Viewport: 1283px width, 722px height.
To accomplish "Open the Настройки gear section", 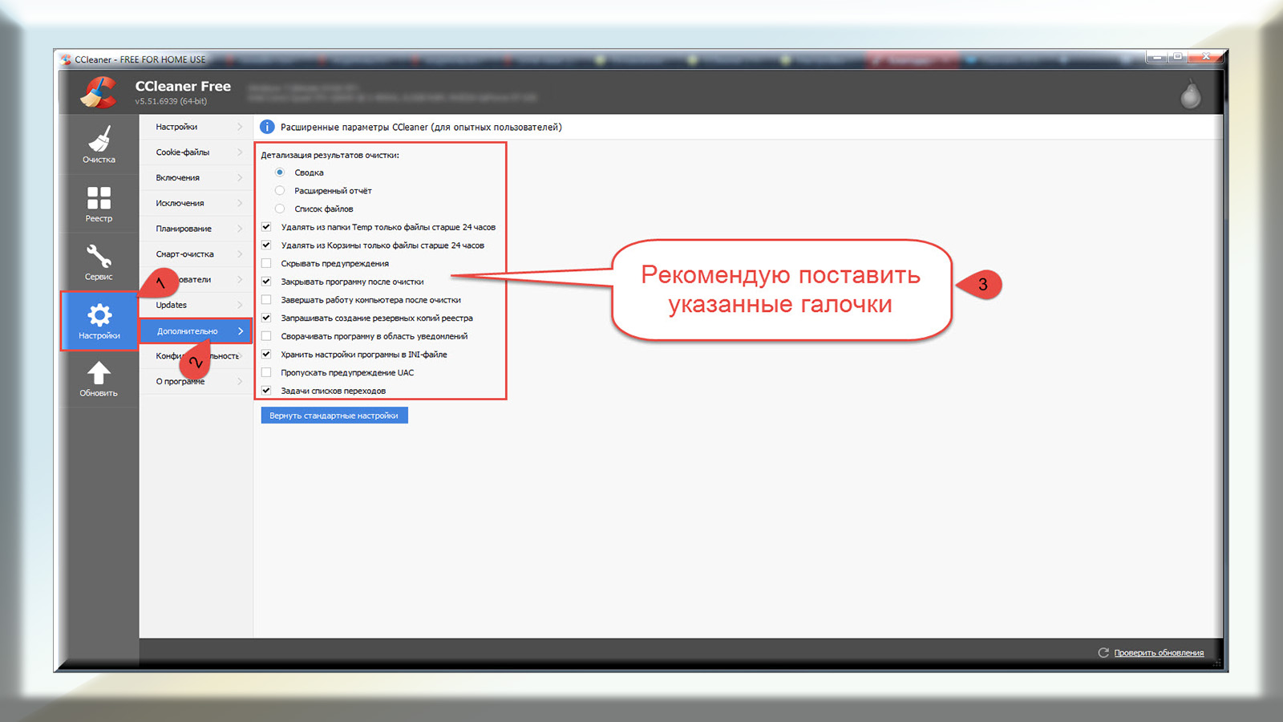I will pos(99,321).
